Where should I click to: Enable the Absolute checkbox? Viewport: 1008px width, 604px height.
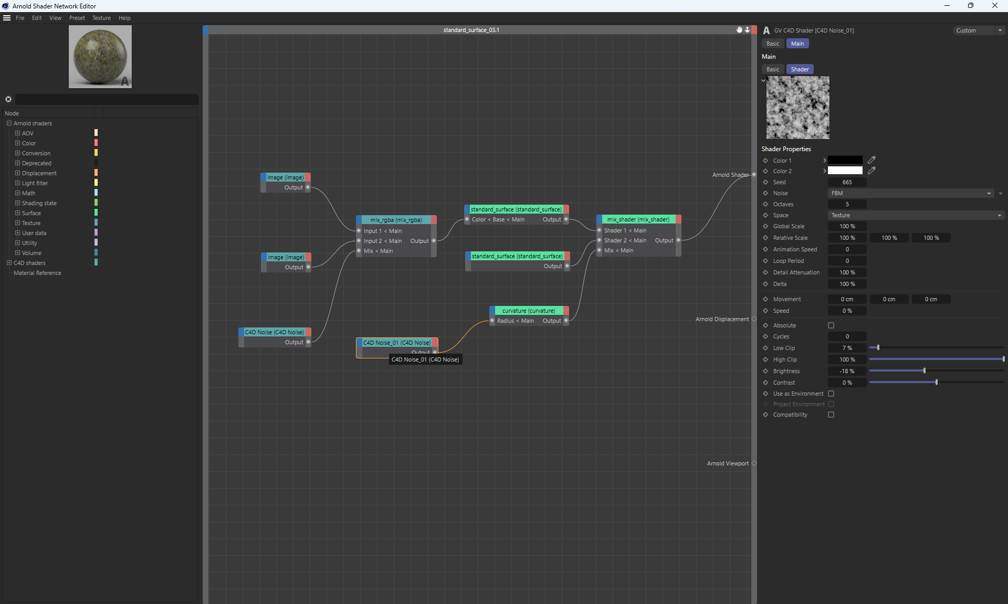click(x=831, y=325)
